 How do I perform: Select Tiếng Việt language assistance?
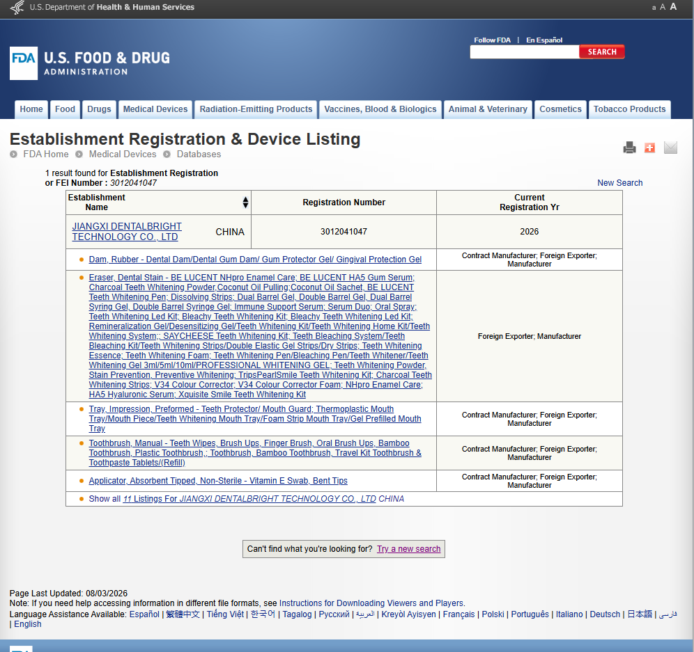click(x=225, y=614)
